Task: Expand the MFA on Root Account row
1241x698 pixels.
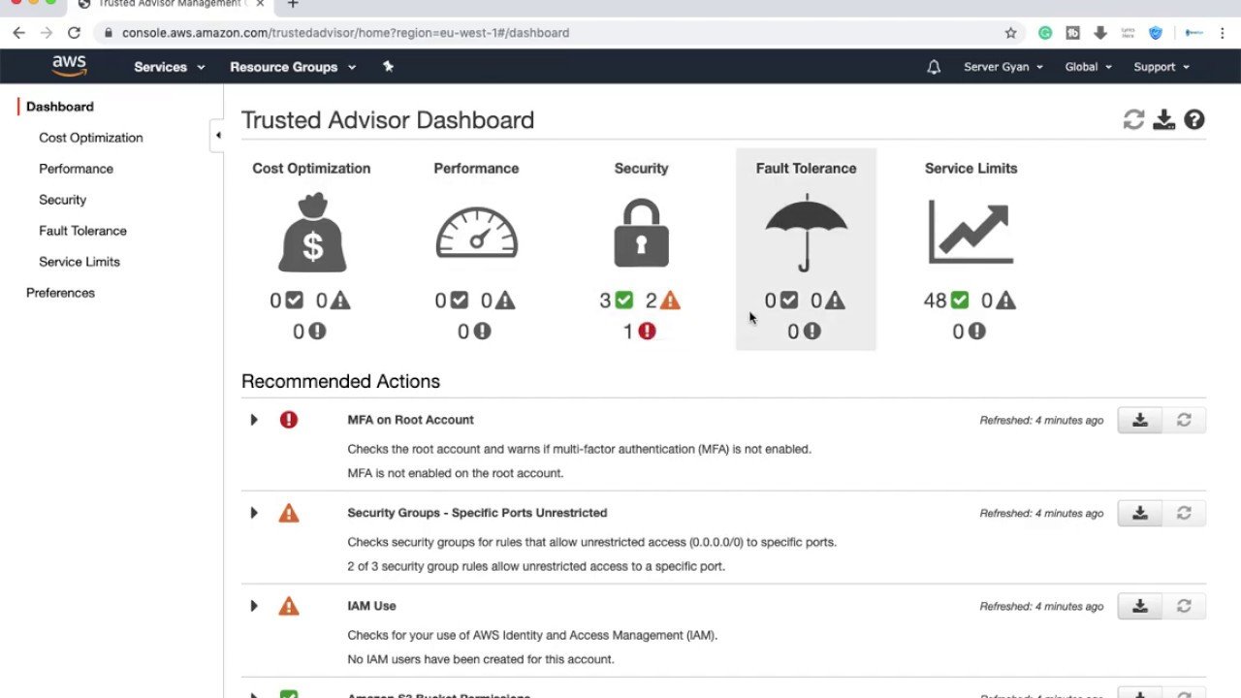Action: pyautogui.click(x=254, y=420)
